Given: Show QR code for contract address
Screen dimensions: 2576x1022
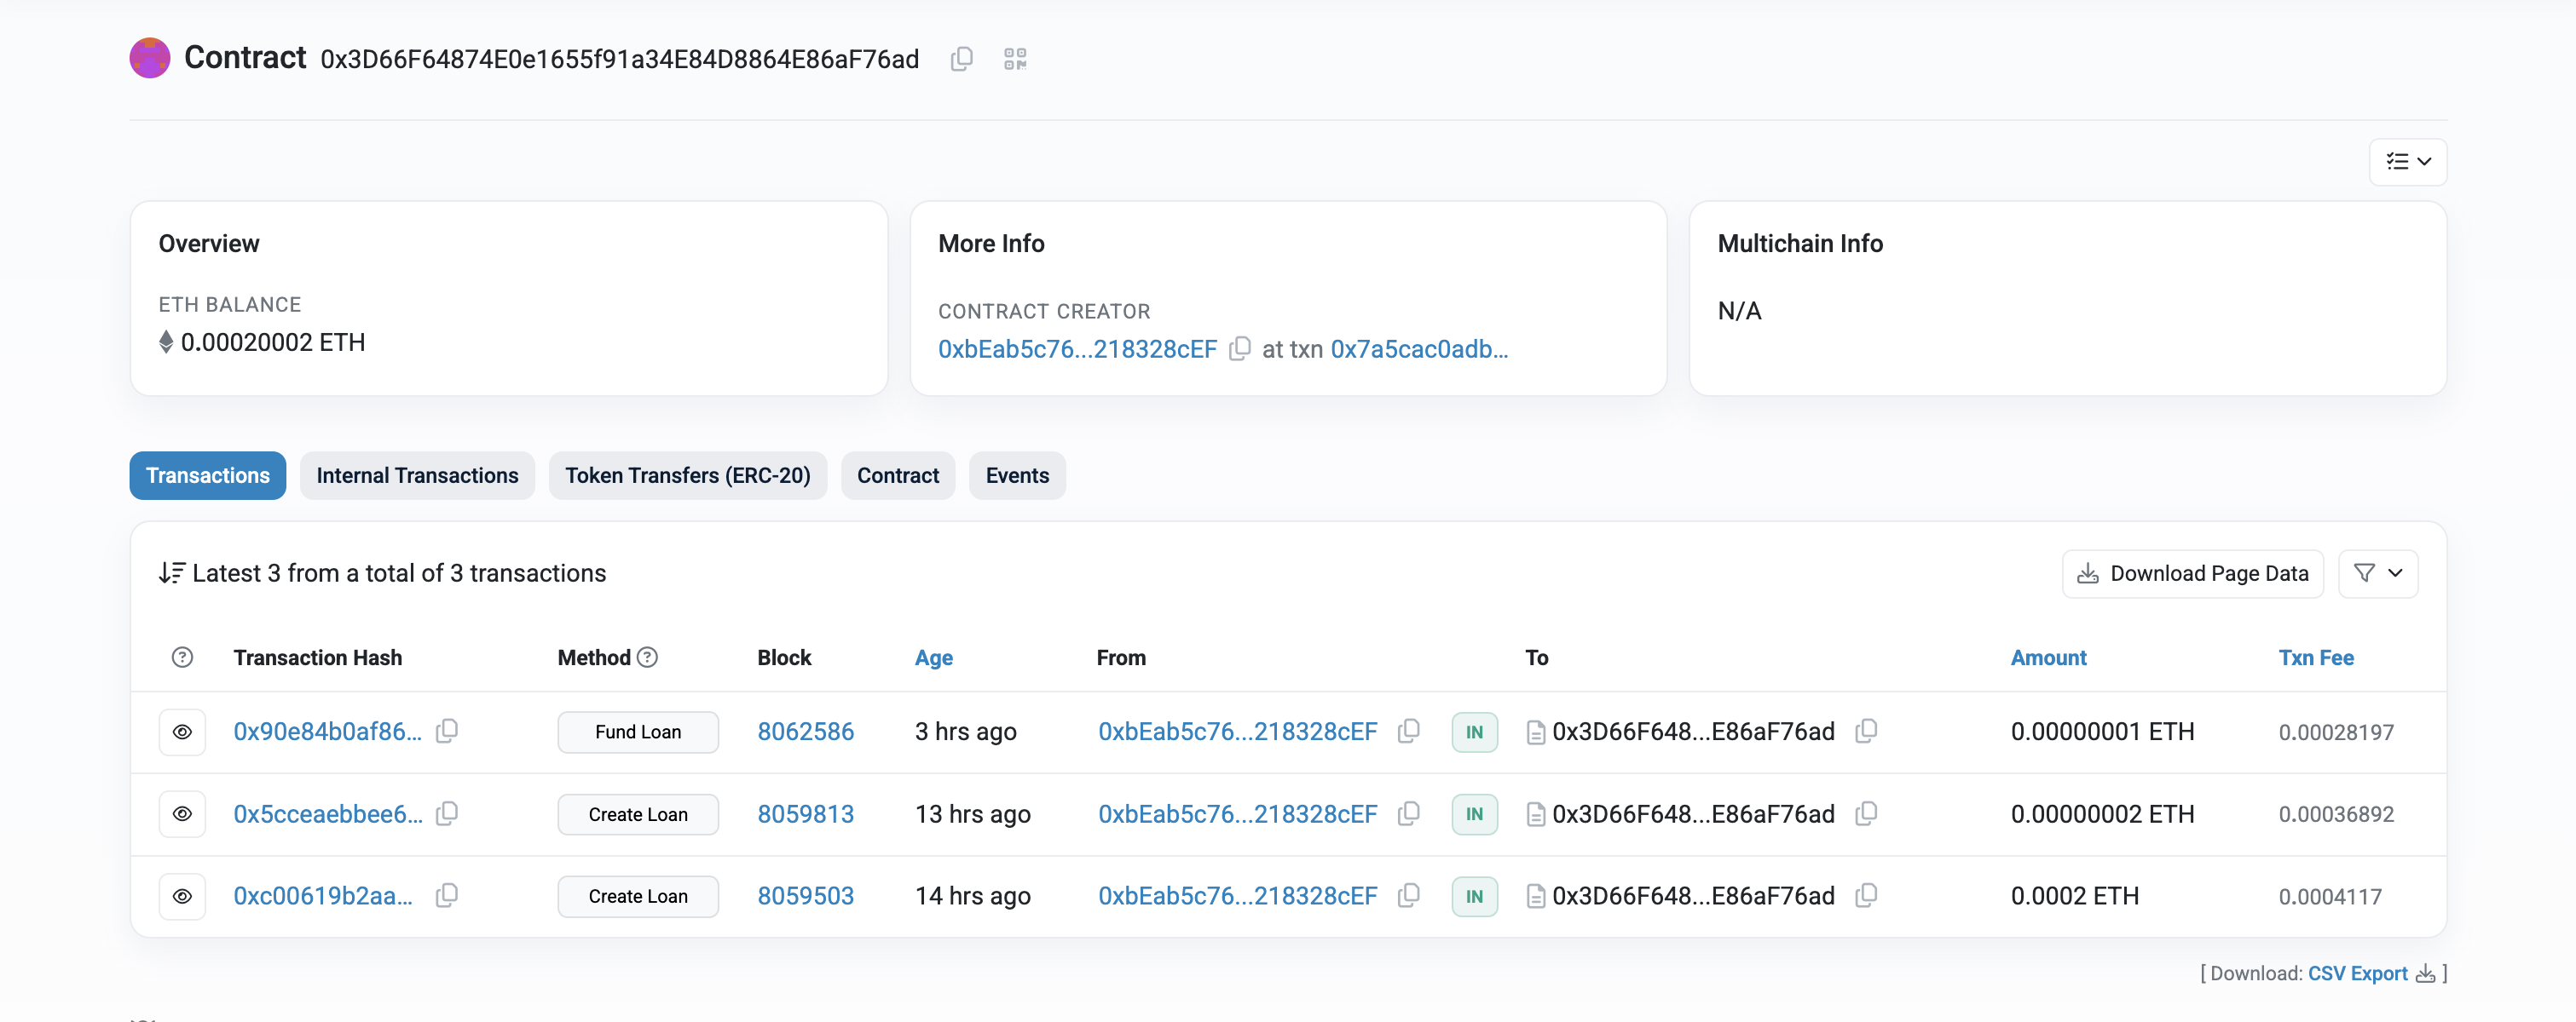Looking at the screenshot, I should coord(1015,59).
